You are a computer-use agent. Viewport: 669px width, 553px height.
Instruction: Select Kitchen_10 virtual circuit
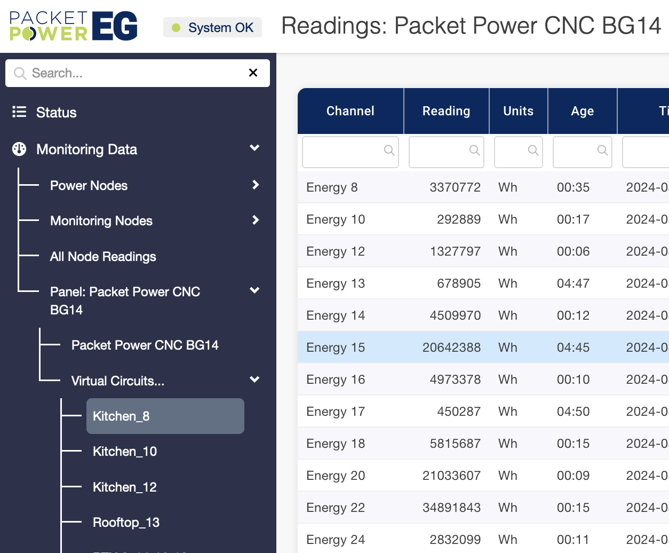[125, 452]
